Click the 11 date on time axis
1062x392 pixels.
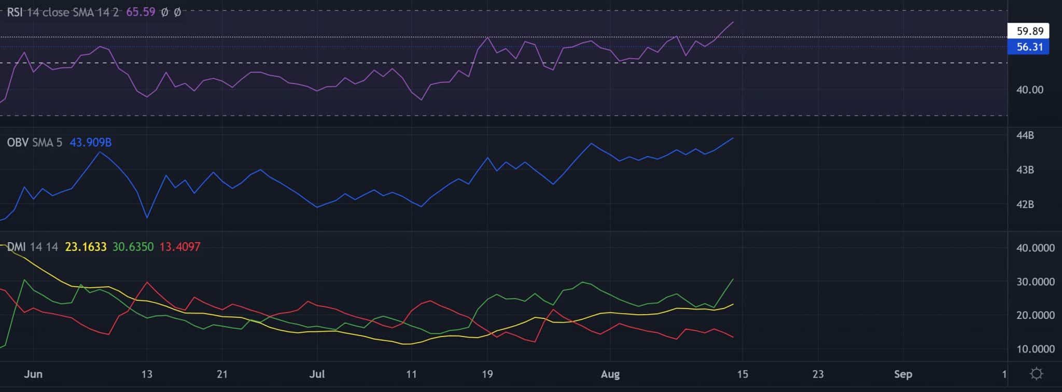(x=411, y=374)
